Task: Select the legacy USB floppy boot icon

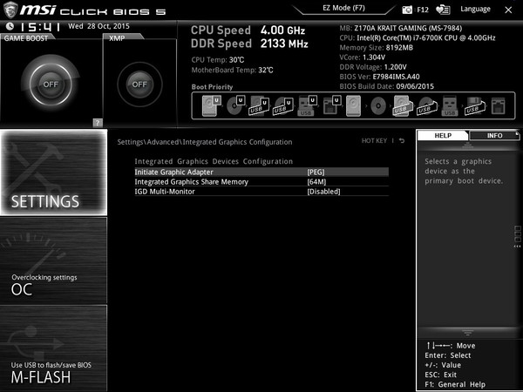Action: 475,106
